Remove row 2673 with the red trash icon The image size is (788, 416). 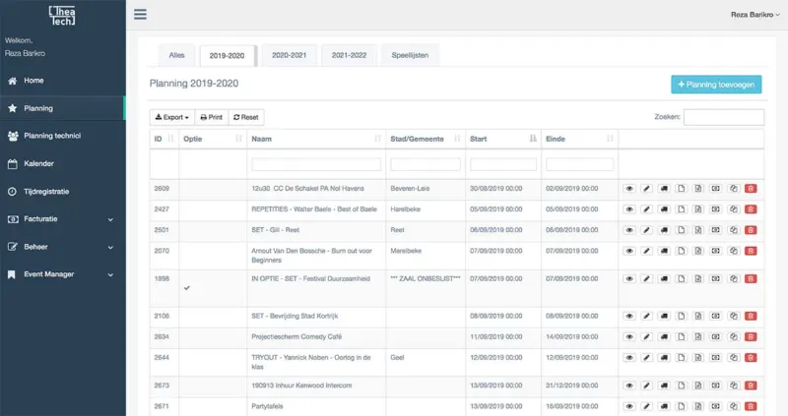(751, 386)
